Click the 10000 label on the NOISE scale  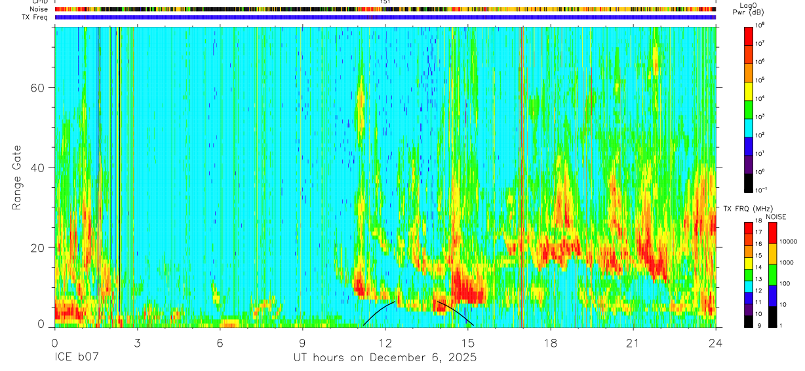pyautogui.click(x=788, y=241)
